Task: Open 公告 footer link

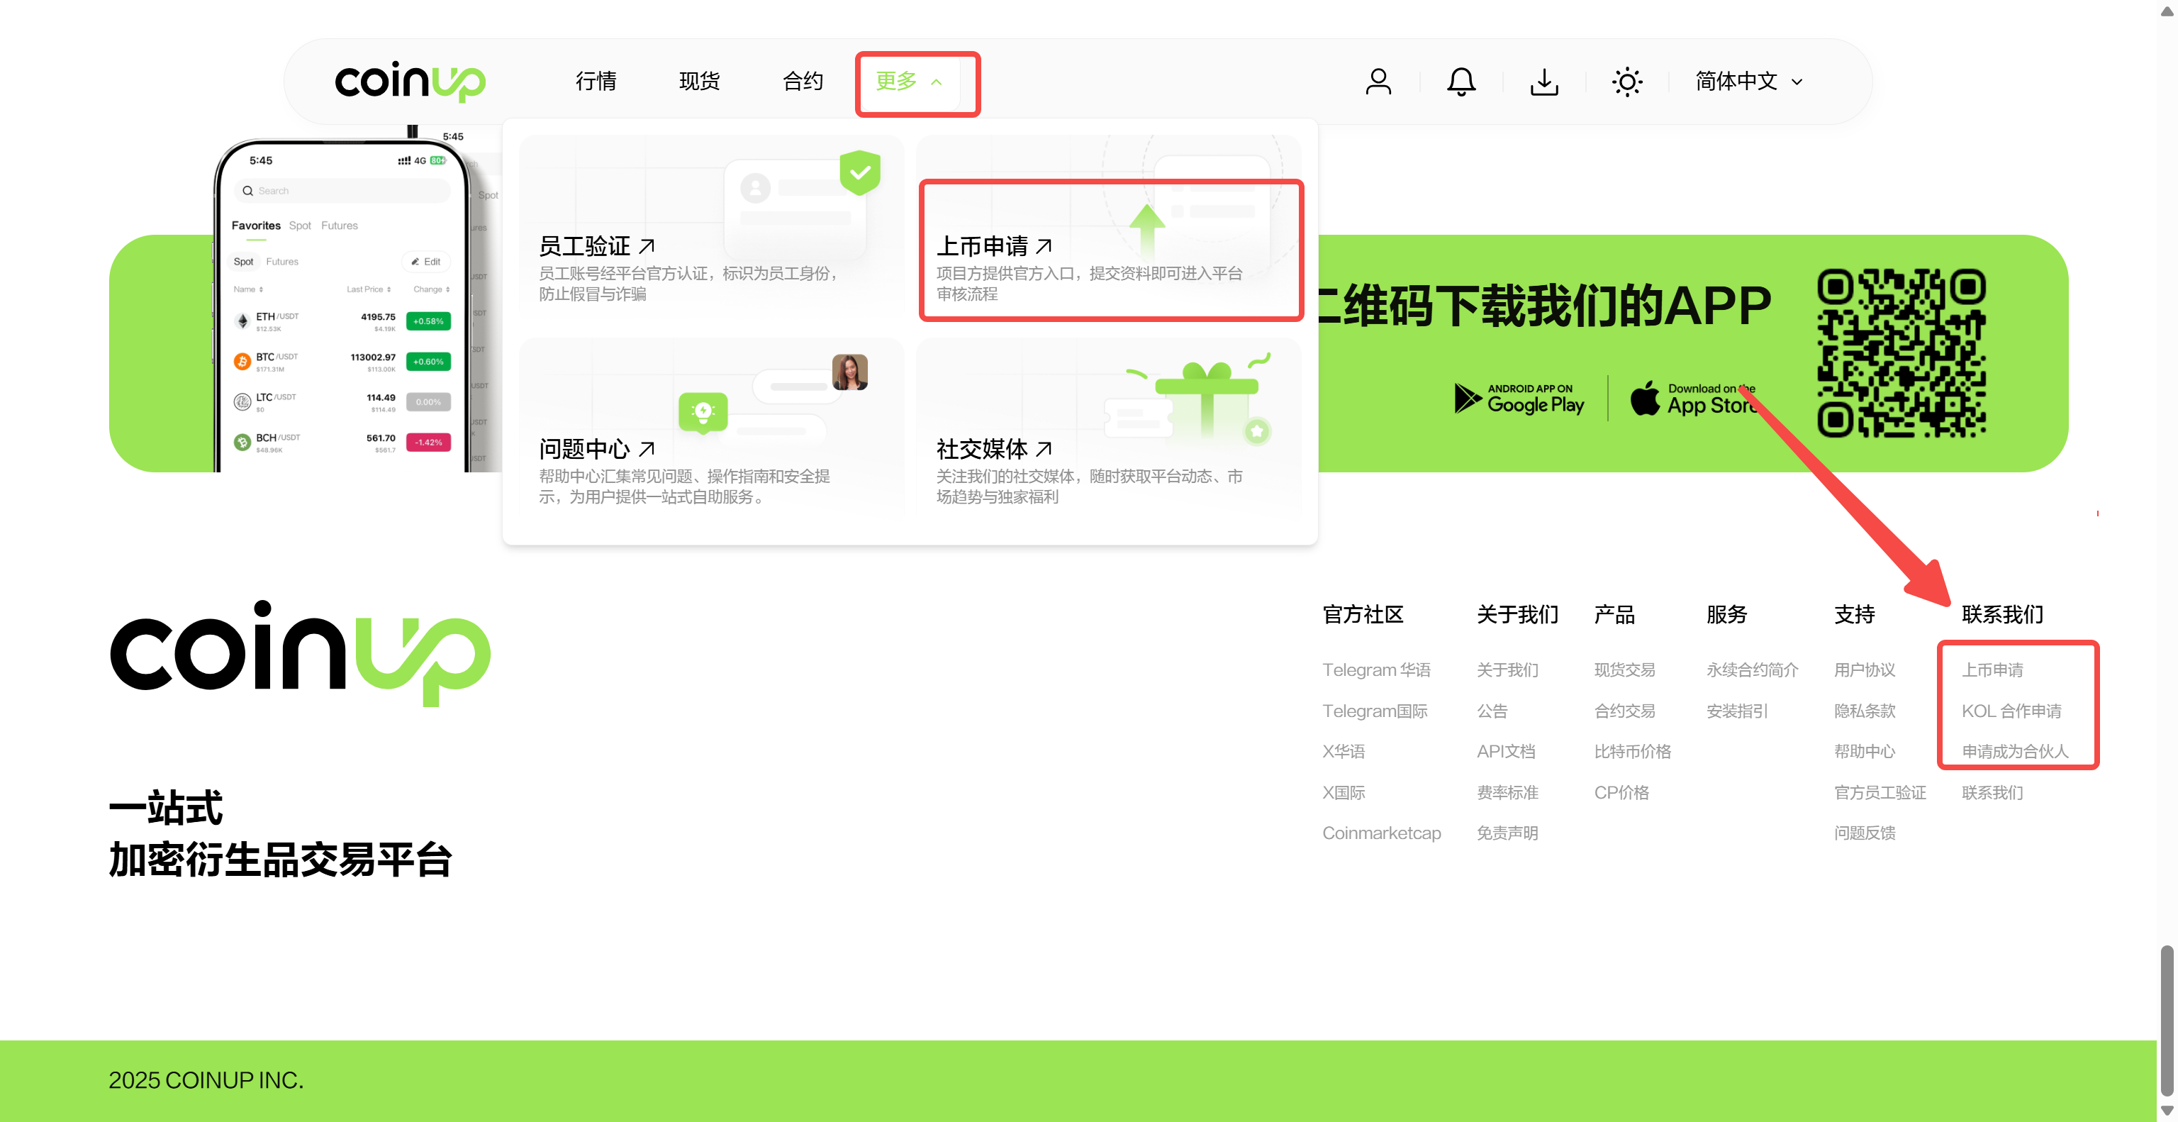Action: (1492, 711)
